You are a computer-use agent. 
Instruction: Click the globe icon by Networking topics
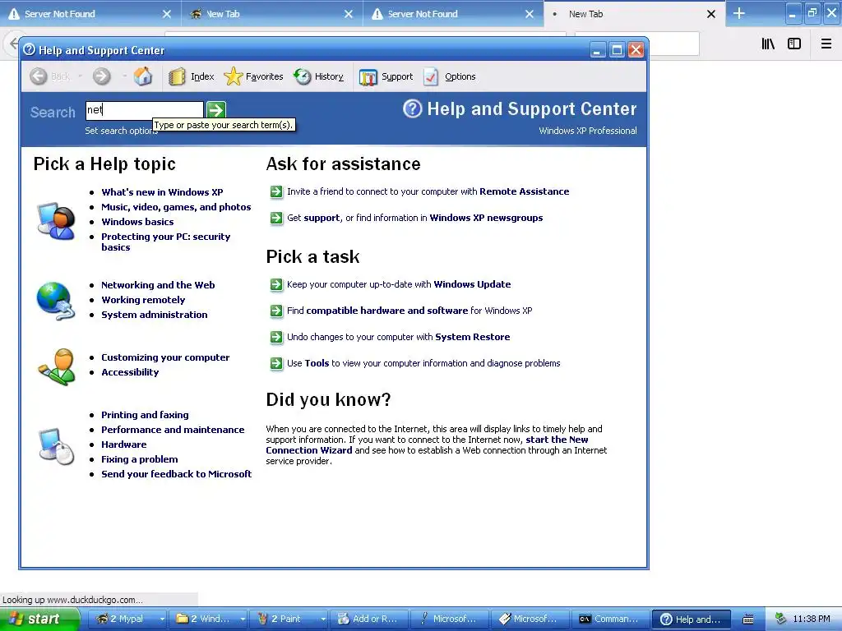[x=55, y=301]
